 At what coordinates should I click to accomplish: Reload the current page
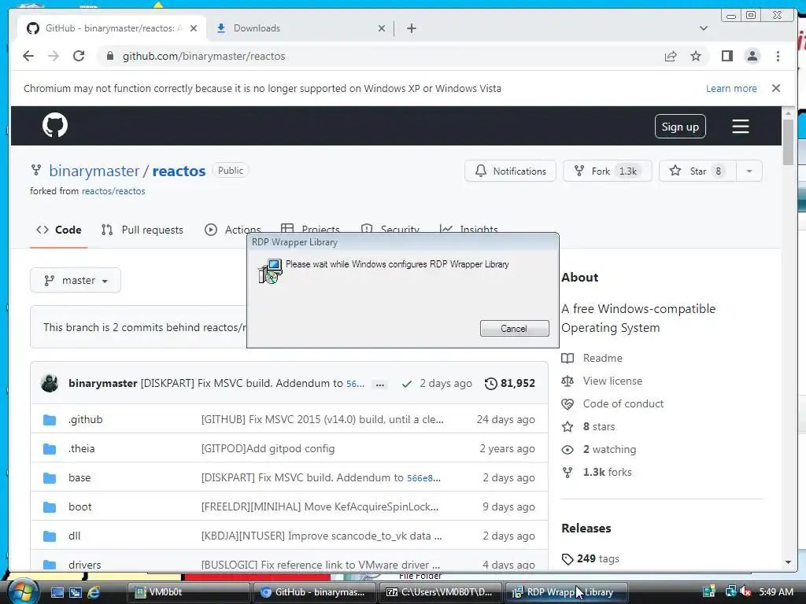79,56
